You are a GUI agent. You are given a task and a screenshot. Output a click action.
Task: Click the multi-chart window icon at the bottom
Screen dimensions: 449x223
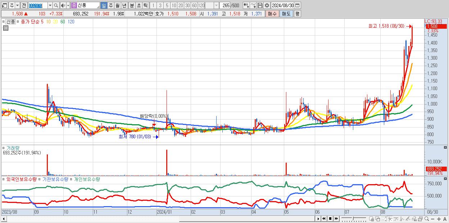click(x=420, y=219)
